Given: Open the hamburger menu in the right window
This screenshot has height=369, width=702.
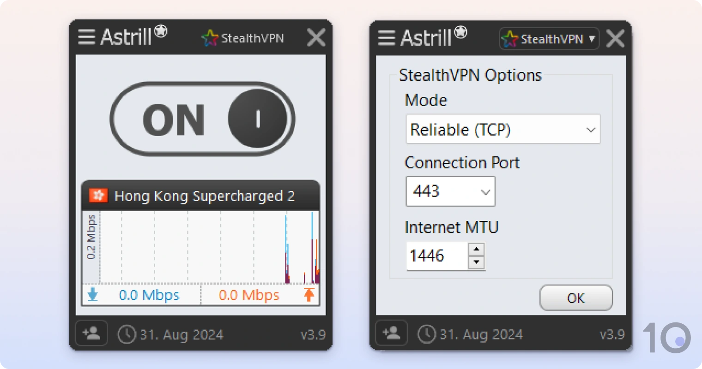Looking at the screenshot, I should pos(386,37).
